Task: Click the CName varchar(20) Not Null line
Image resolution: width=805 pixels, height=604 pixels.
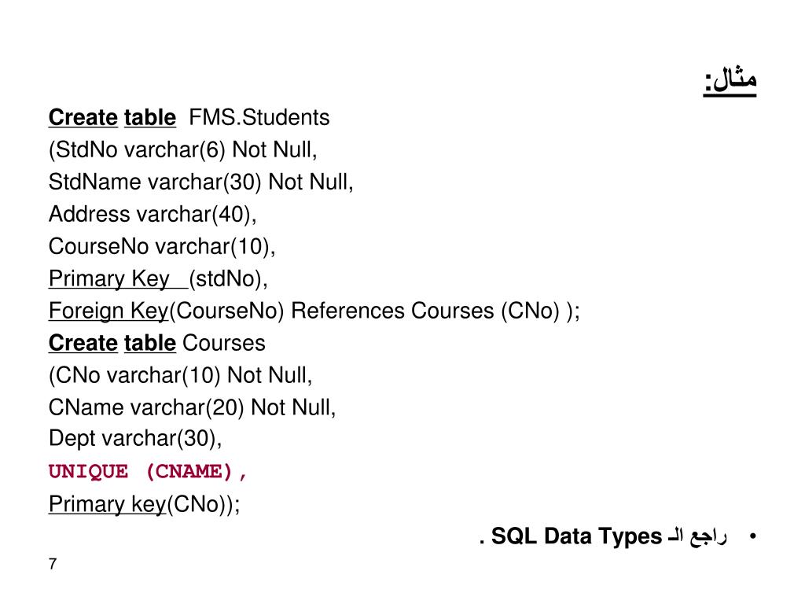Action: pos(192,408)
